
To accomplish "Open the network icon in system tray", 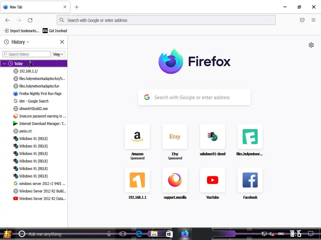I will (264, 234).
